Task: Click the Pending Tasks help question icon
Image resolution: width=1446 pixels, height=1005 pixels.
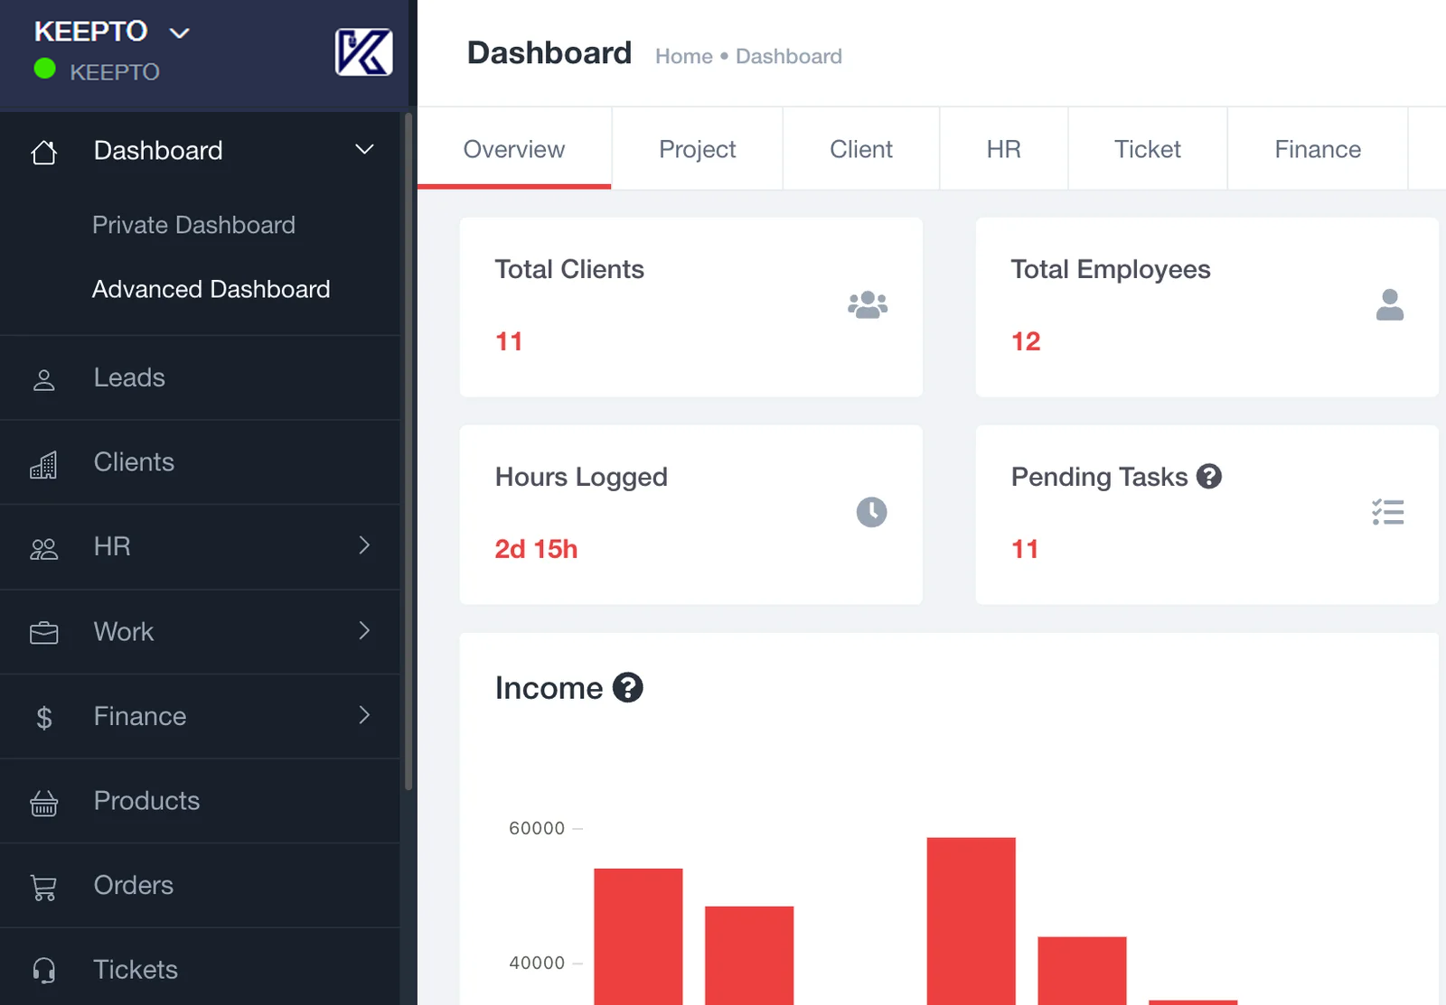Action: click(1208, 476)
